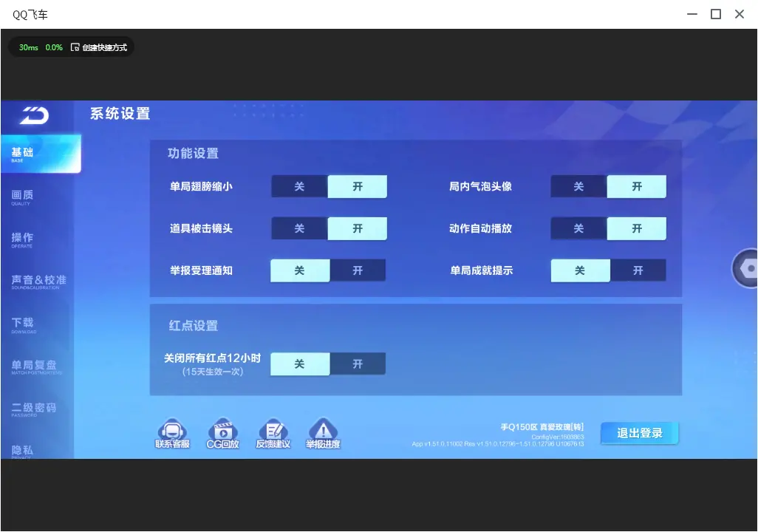Turn 举报受理通知 off (关)
Screen dimensions: 758x532
coord(300,271)
